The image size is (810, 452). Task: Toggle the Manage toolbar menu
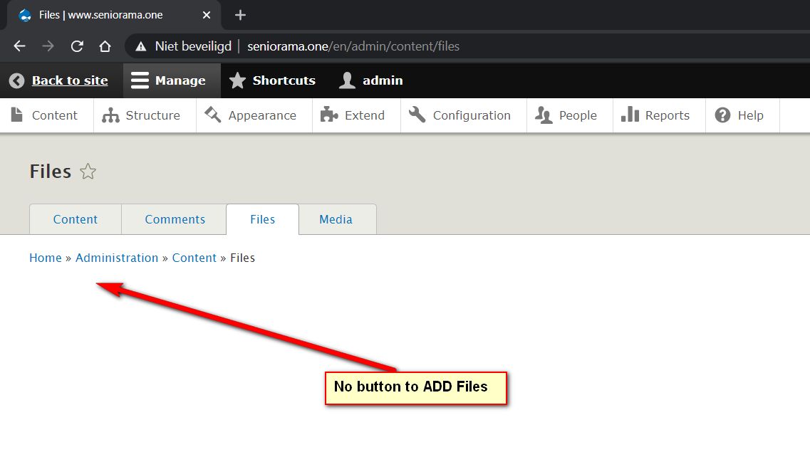pos(172,80)
